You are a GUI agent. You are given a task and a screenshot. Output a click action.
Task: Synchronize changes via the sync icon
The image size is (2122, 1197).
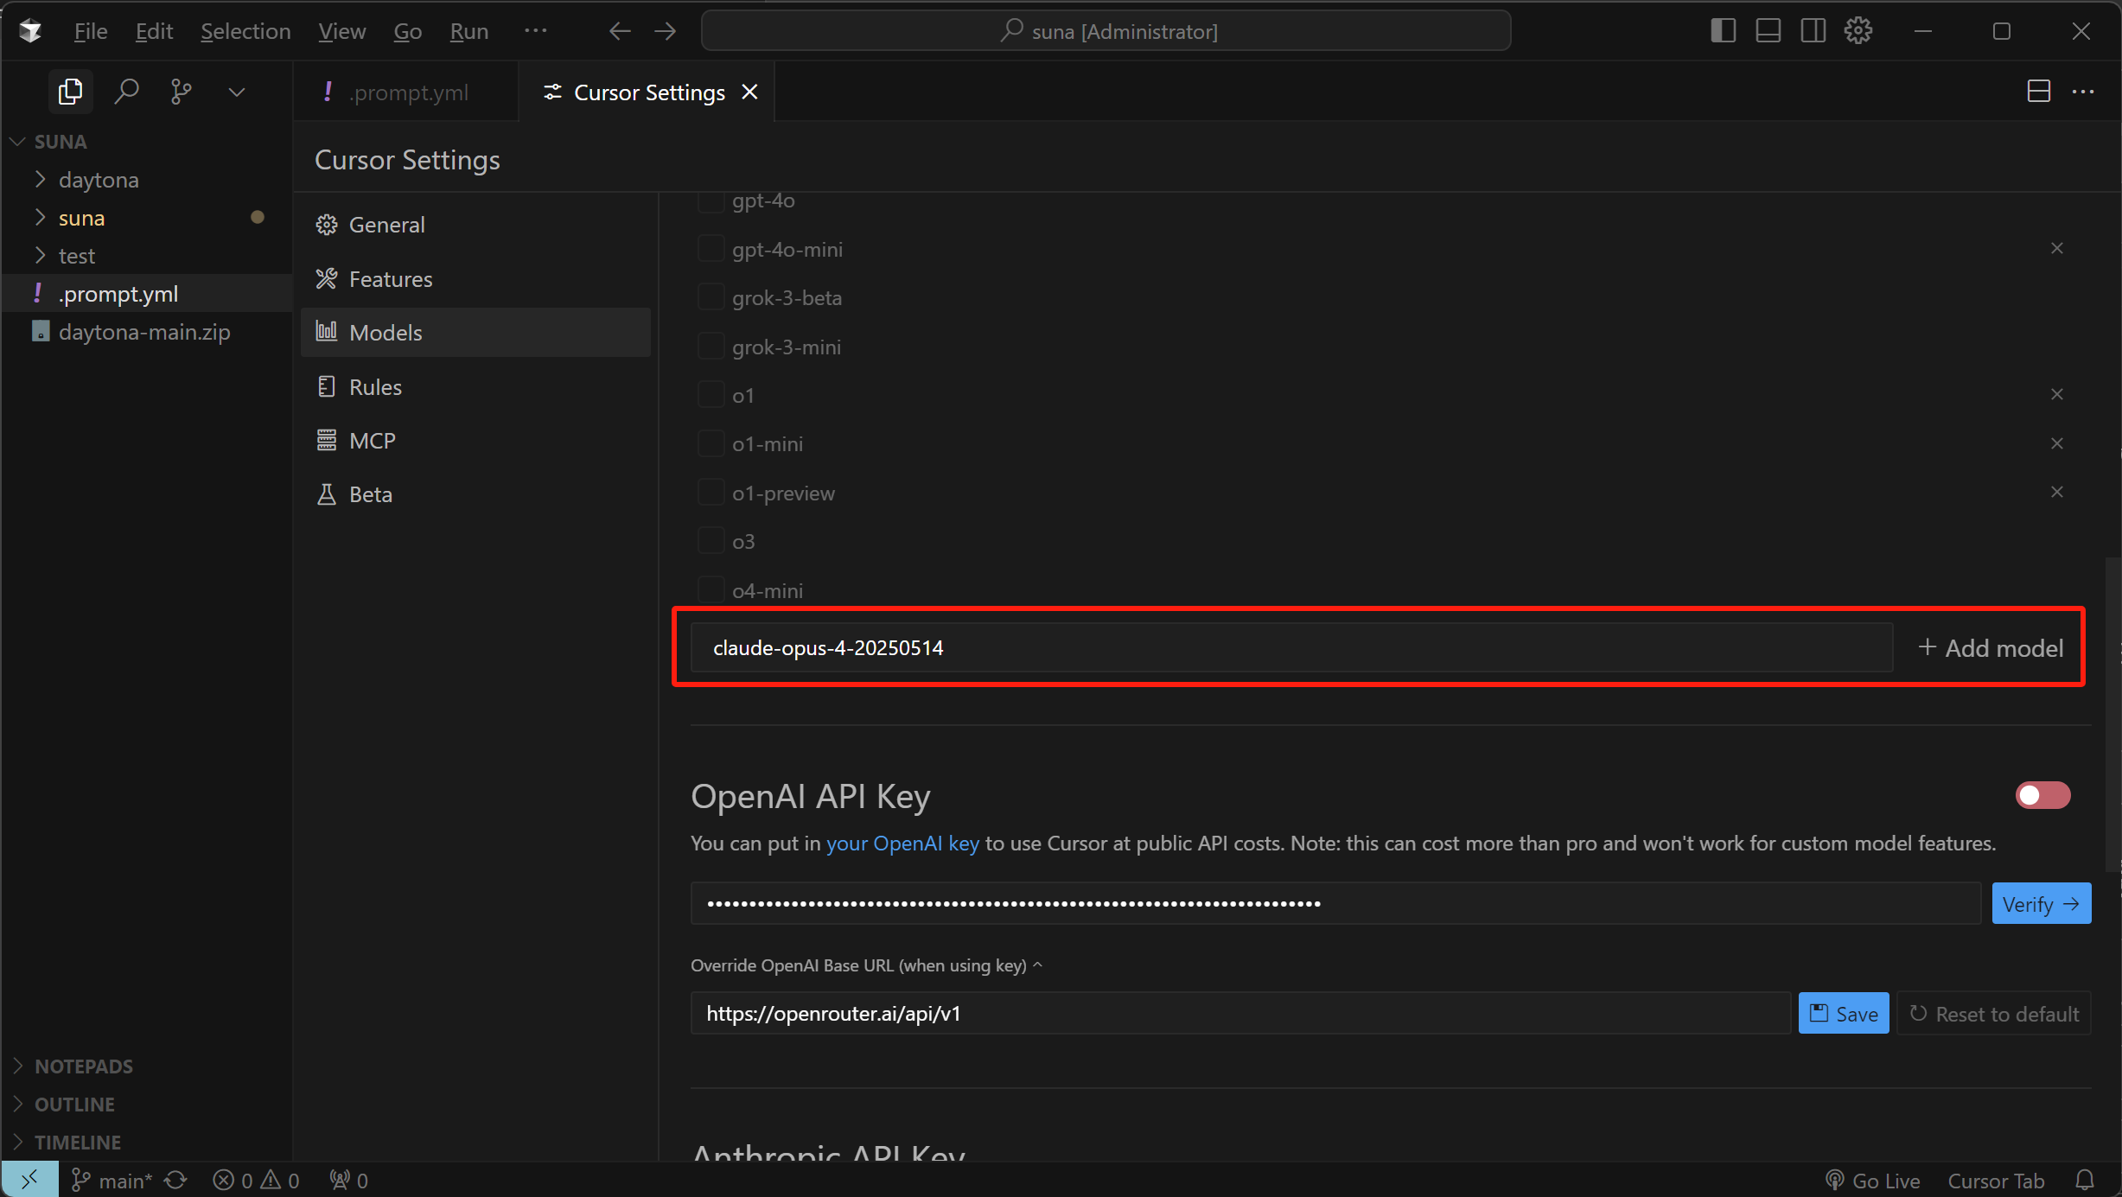[x=175, y=1181]
